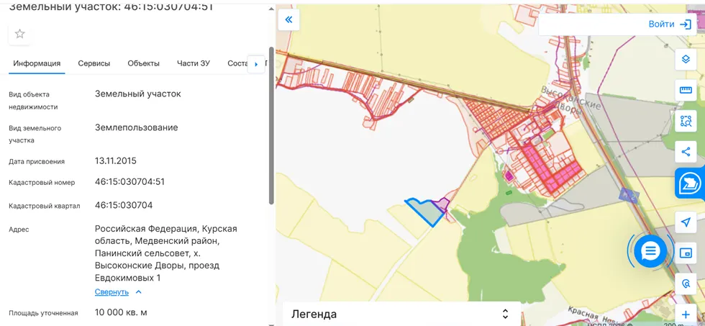Click the Войти login button
The image size is (705, 326).
pyautogui.click(x=670, y=24)
